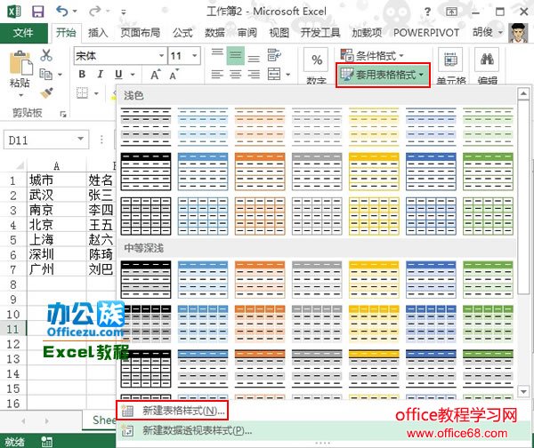Screen dimensions: 534x448
Task: Open the Merge and Center dropdown arrow
Action: 288,74
